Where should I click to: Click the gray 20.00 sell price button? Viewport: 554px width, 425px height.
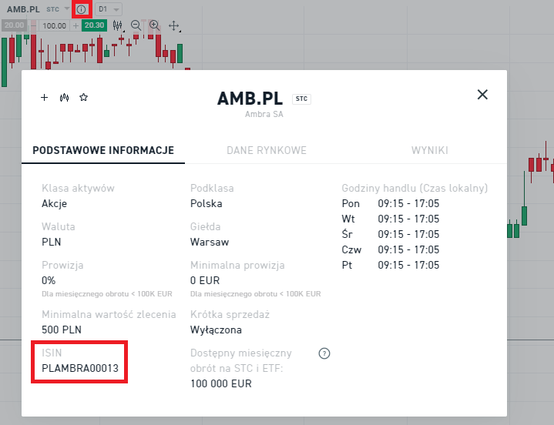(x=13, y=25)
